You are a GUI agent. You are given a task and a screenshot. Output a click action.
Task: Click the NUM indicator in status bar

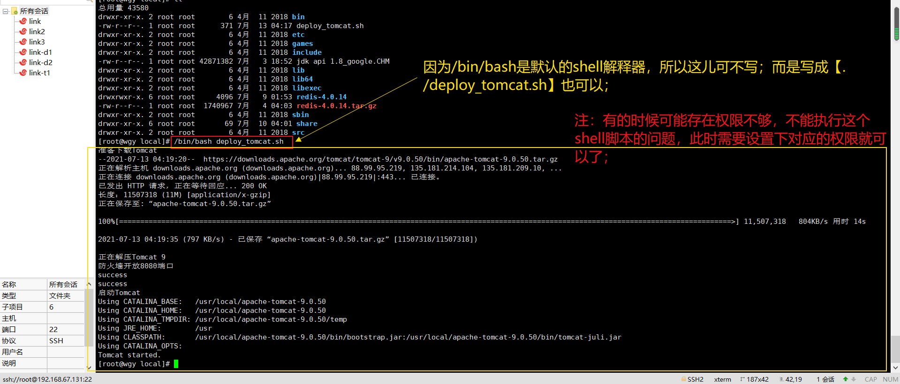[890, 379]
